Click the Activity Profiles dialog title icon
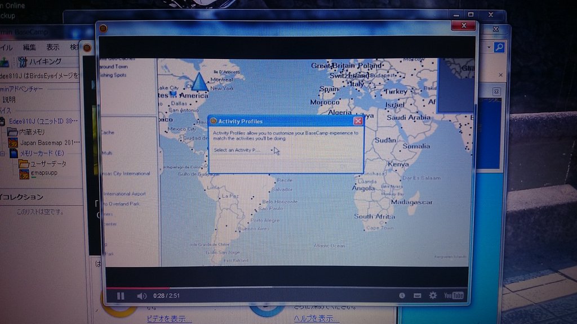Image resolution: width=577 pixels, height=324 pixels. click(213, 121)
